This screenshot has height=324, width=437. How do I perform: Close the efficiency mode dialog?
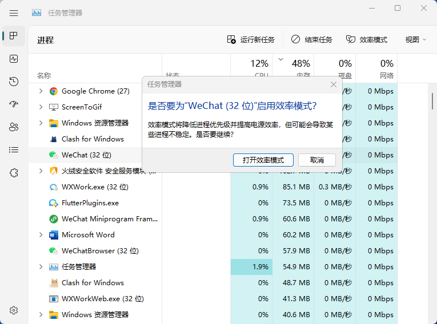pyautogui.click(x=334, y=84)
